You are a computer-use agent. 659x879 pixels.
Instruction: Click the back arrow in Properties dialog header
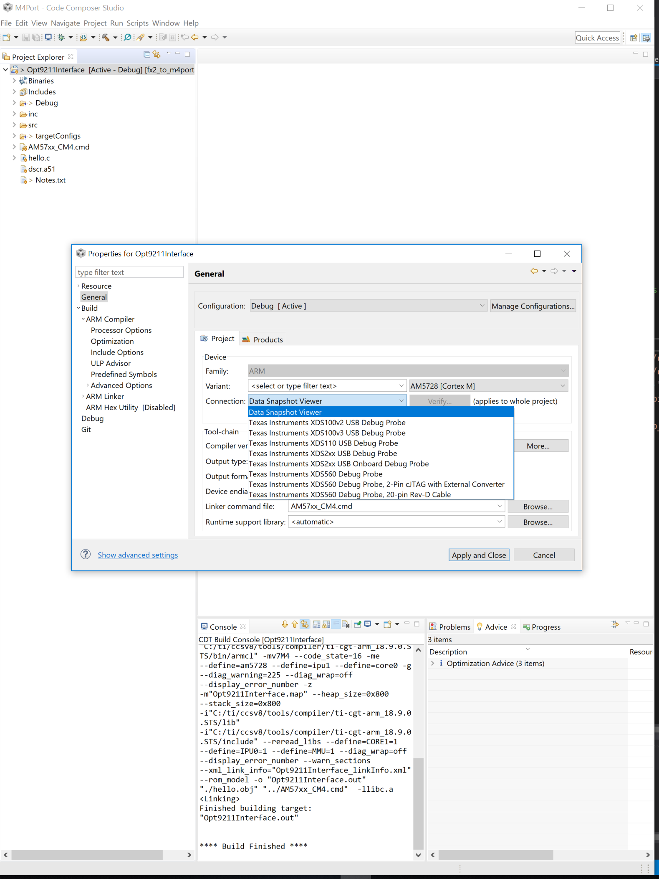point(534,271)
